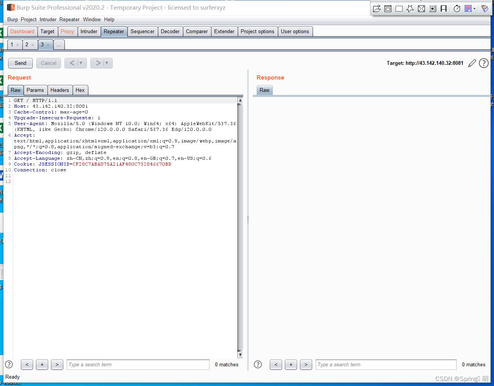
Task: Select capture rectangular region icon
Action: [399, 8]
